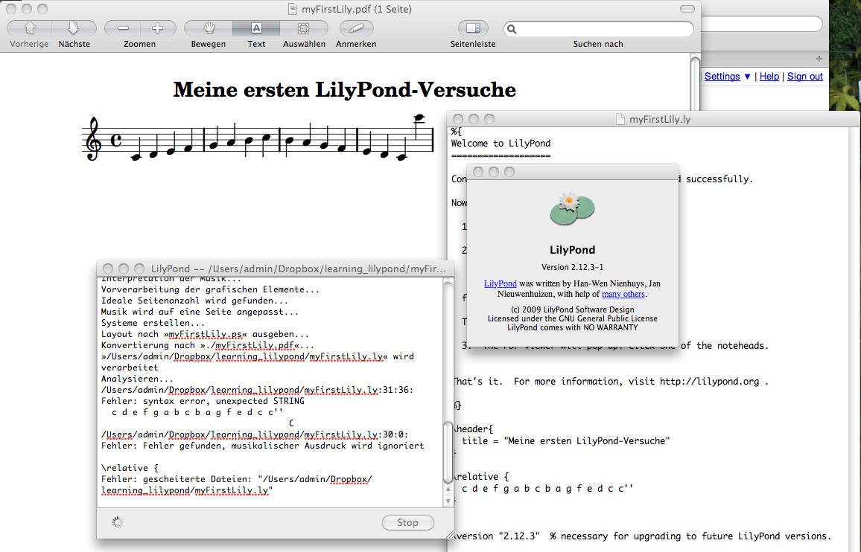This screenshot has width=861, height=552.
Task: Zoom in with the plus button
Action: 158,28
